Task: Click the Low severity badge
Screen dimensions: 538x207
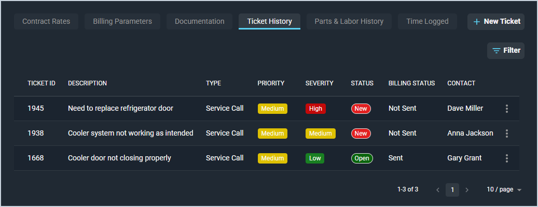Action: (x=314, y=158)
